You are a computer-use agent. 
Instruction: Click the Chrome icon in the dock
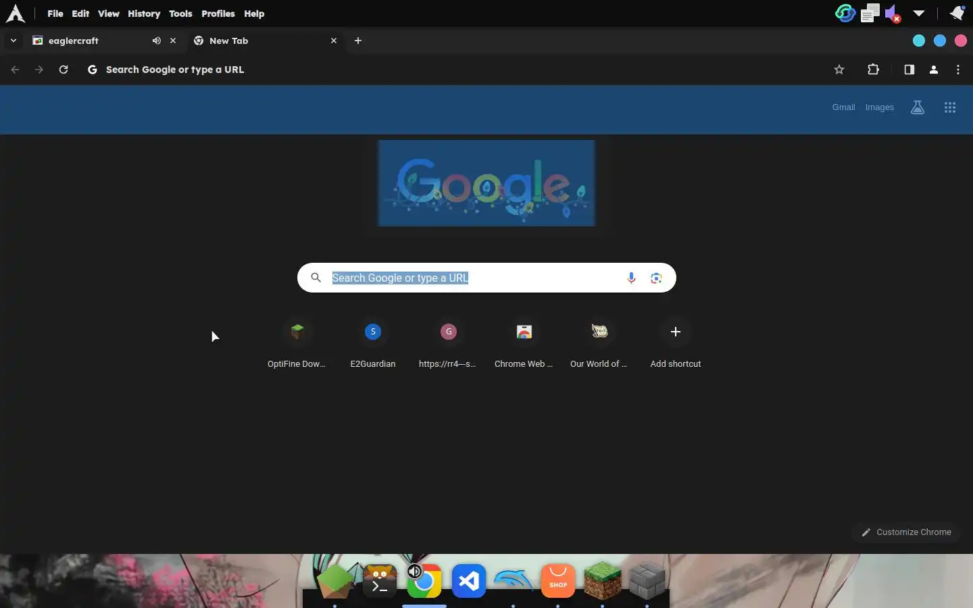coord(424,581)
